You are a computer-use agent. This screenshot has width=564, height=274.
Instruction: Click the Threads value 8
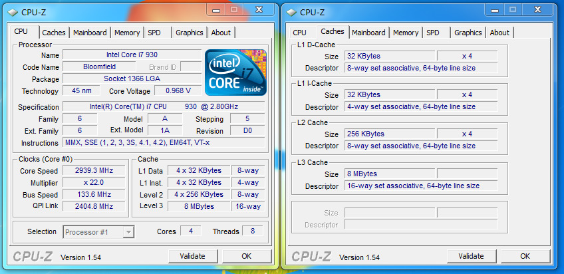(253, 231)
